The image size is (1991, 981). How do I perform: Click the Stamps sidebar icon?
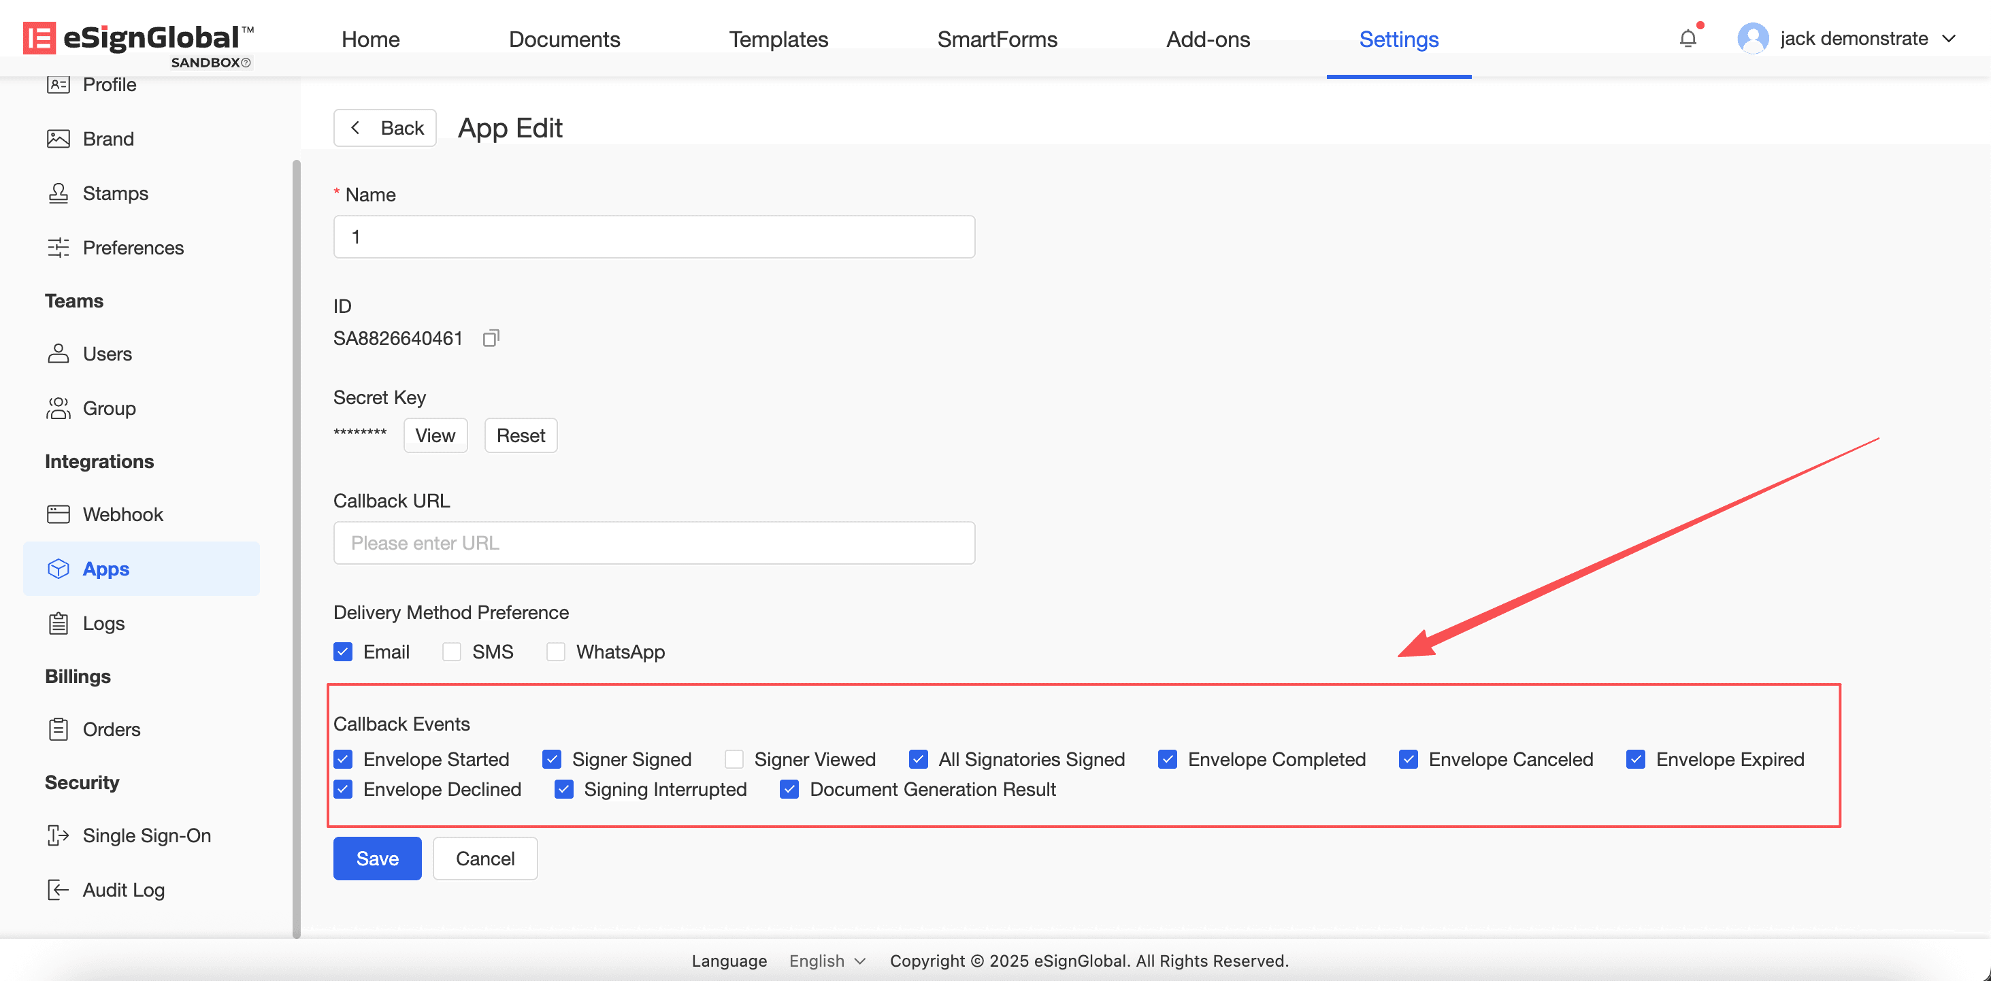[x=58, y=193]
